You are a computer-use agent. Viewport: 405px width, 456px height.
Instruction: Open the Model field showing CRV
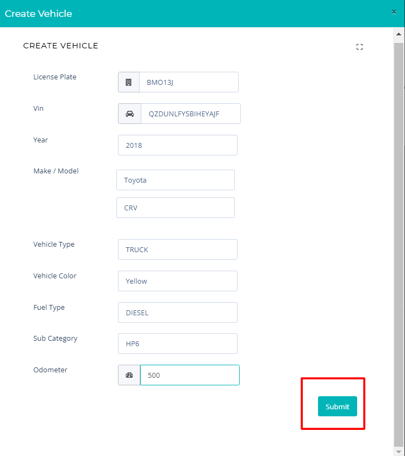[x=176, y=208]
